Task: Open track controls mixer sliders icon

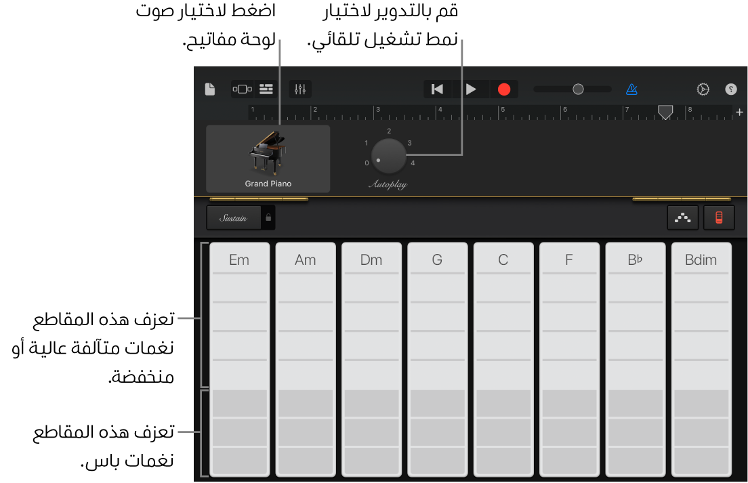Action: pos(300,89)
